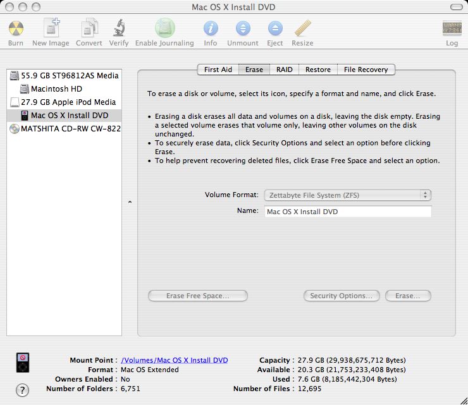The width and height of the screenshot is (468, 405).
Task: Switch to the Erase tab
Action: [x=254, y=70]
